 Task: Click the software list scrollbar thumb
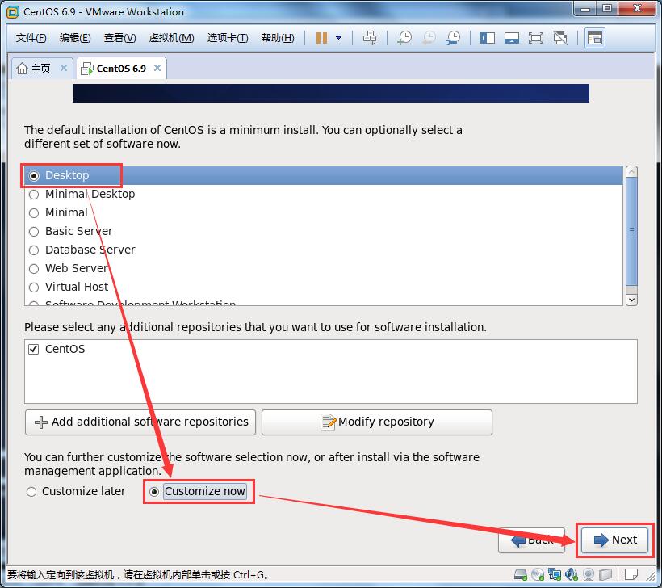point(631,232)
